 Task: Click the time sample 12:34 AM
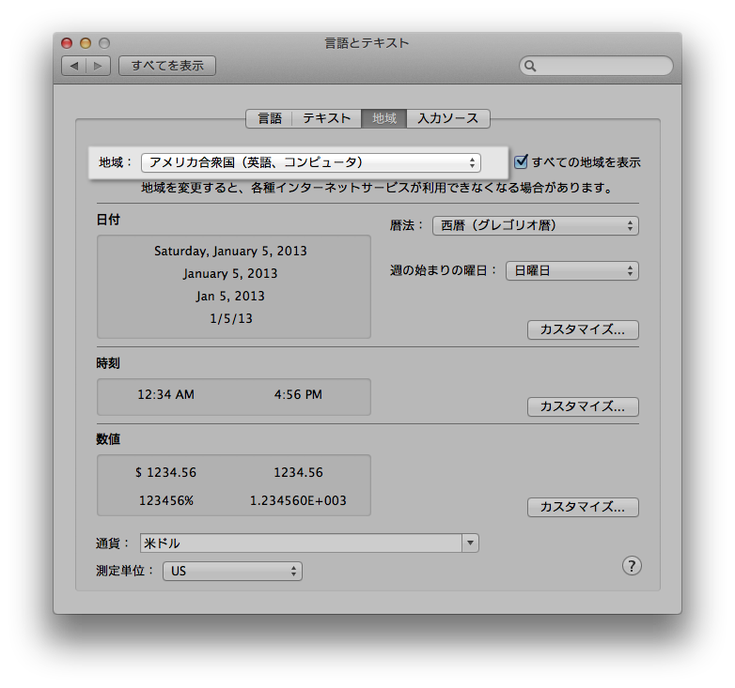click(166, 394)
